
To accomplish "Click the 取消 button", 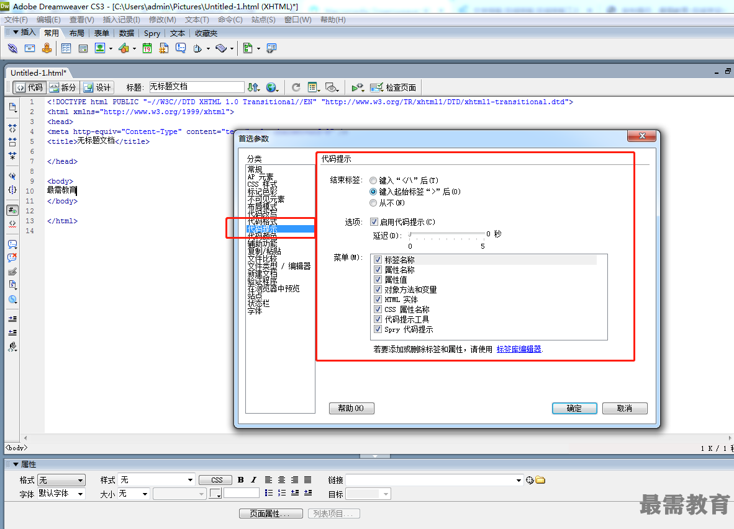I will click(625, 408).
